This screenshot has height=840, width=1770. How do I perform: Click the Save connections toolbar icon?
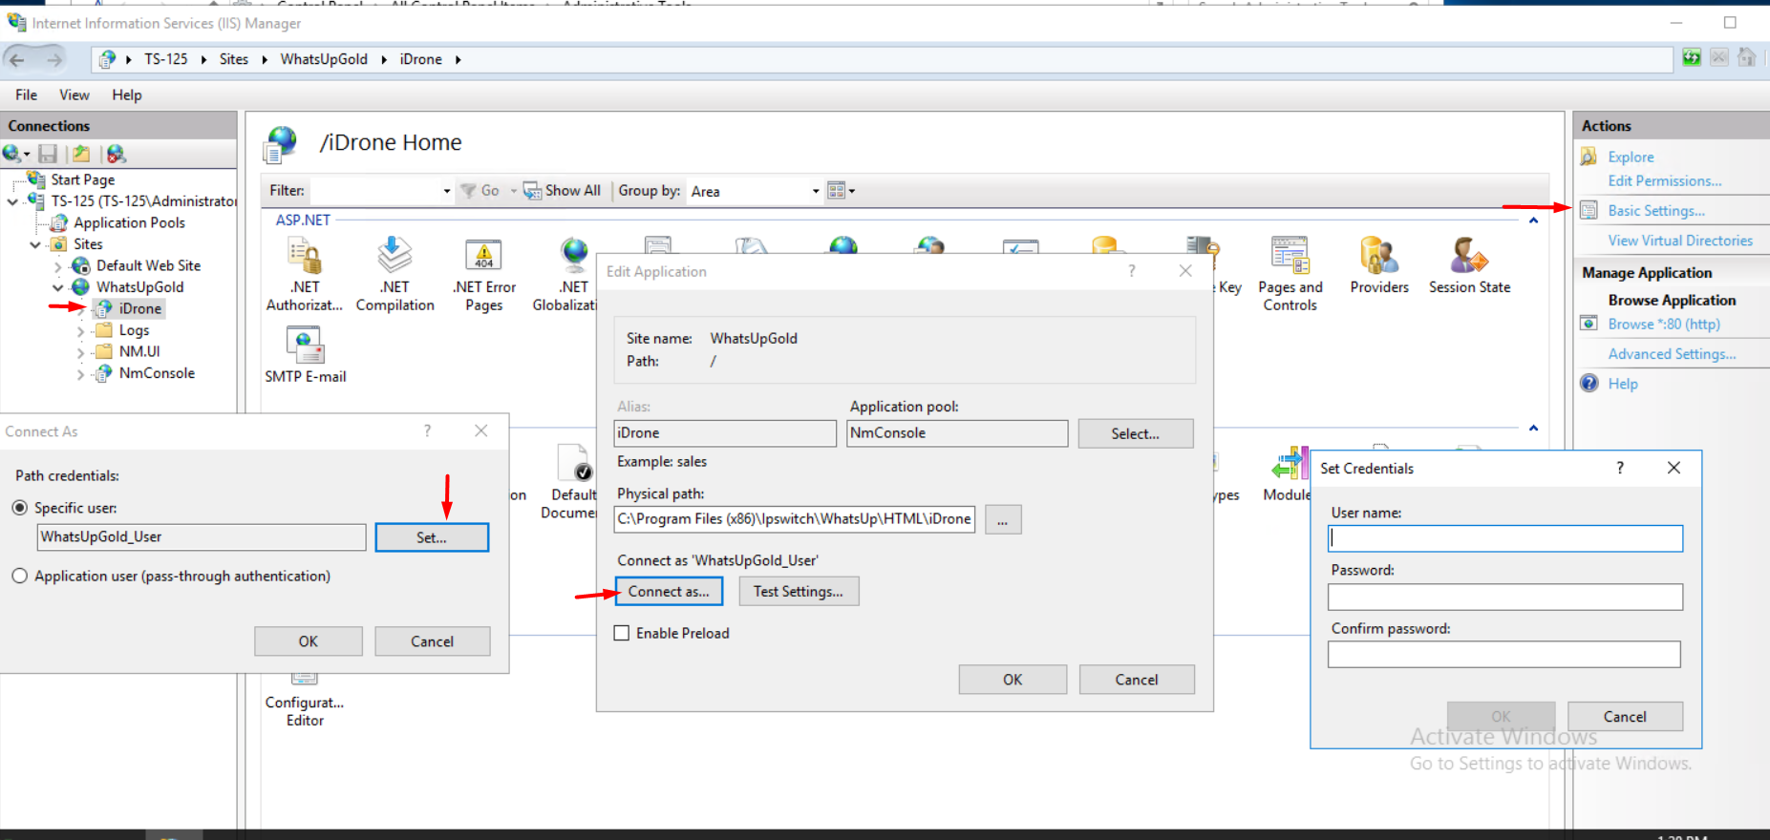[x=48, y=154]
